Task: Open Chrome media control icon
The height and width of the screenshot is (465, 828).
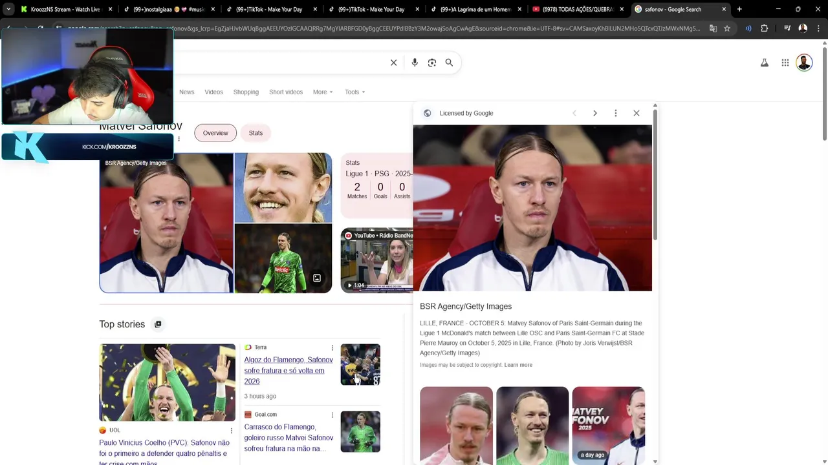Action: click(787, 28)
